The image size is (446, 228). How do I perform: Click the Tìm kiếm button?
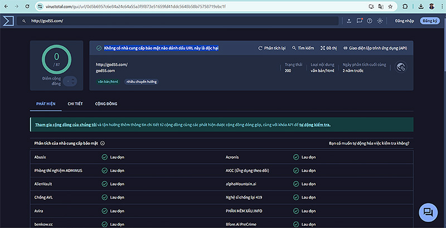coord(303,48)
